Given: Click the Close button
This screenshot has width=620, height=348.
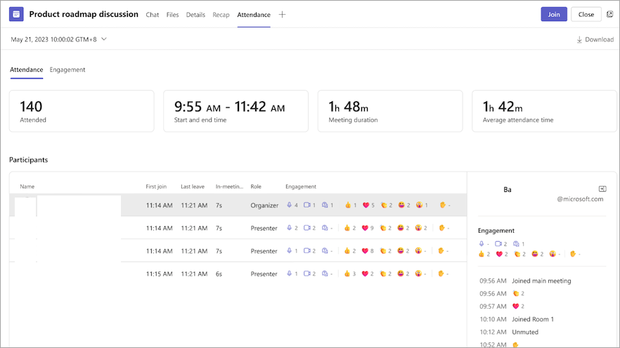Looking at the screenshot, I should [586, 14].
